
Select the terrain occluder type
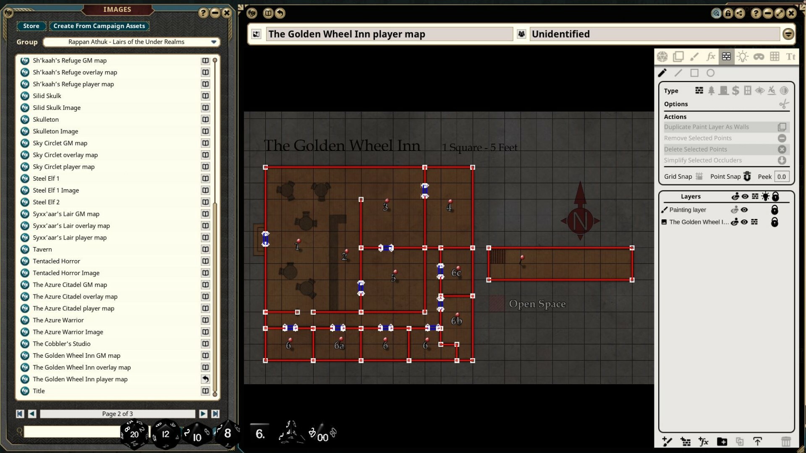tap(711, 91)
